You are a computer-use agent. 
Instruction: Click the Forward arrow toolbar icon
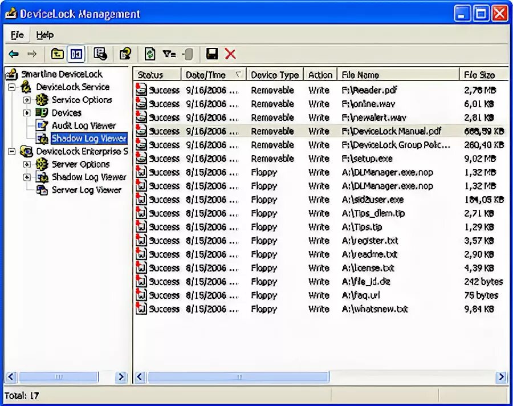point(32,54)
